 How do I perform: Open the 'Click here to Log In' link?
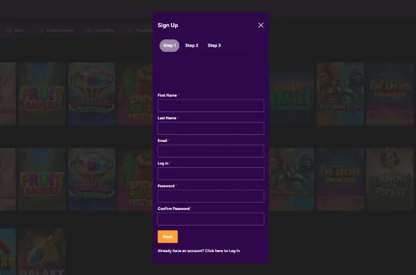[x=222, y=251]
